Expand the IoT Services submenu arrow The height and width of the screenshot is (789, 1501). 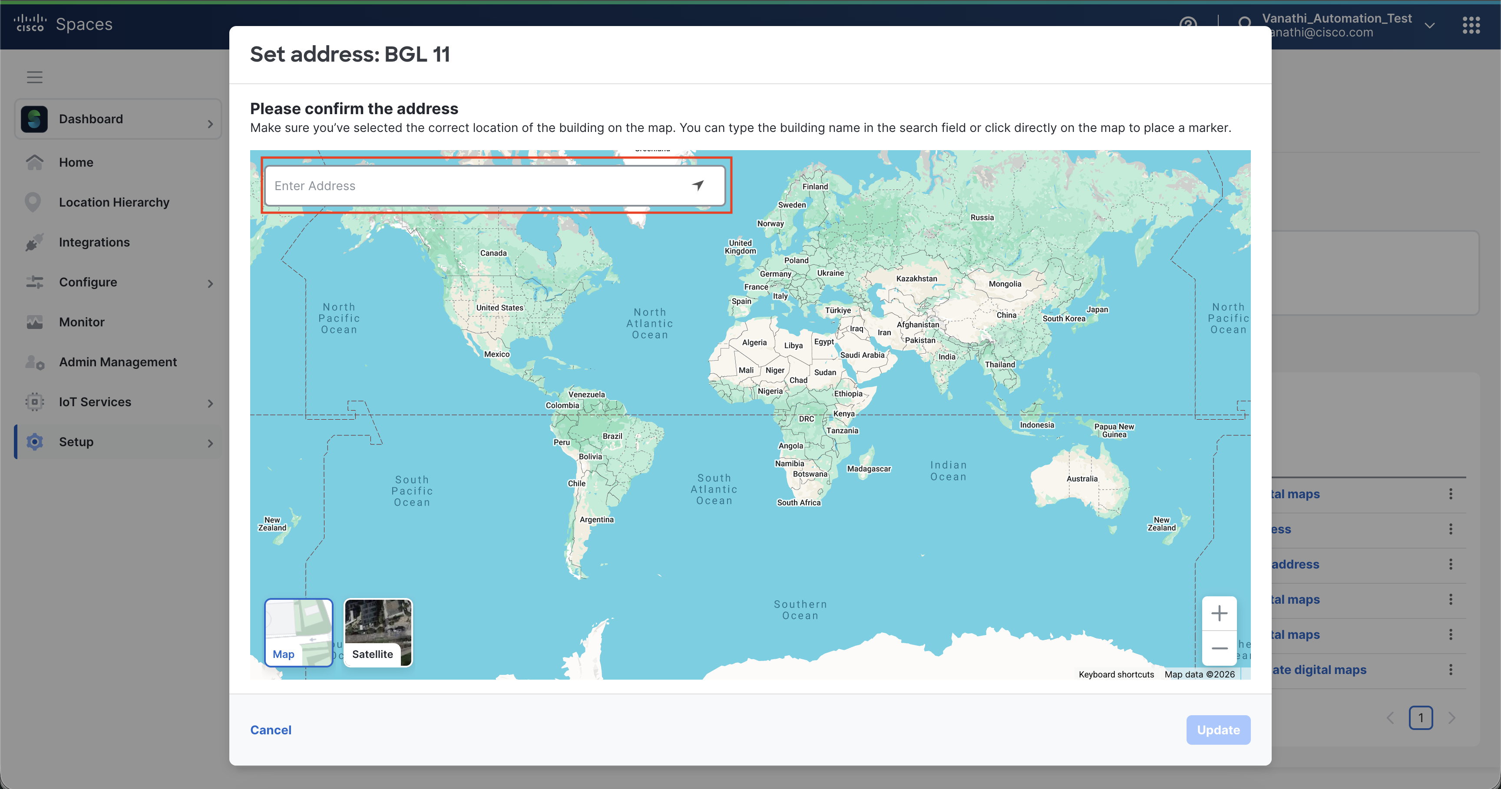tap(210, 403)
